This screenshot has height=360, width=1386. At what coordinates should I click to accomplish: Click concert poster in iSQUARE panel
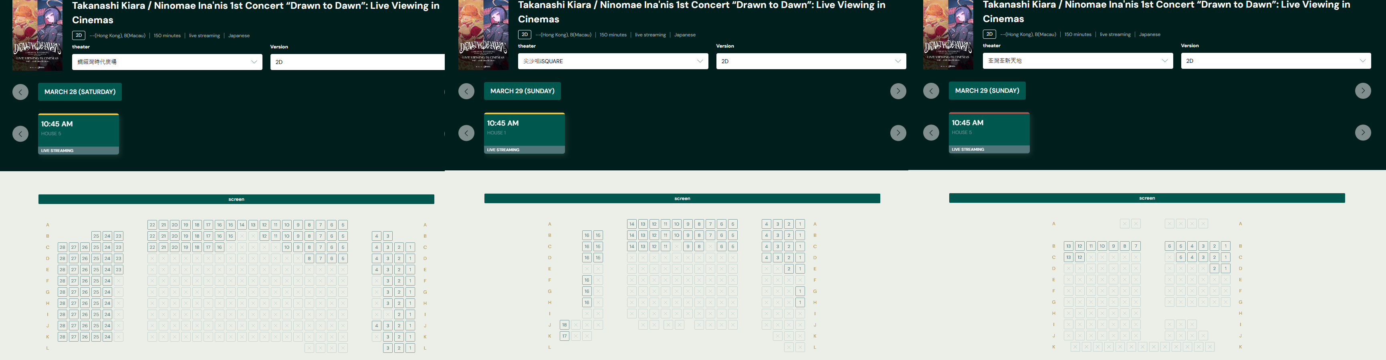pyautogui.click(x=483, y=35)
